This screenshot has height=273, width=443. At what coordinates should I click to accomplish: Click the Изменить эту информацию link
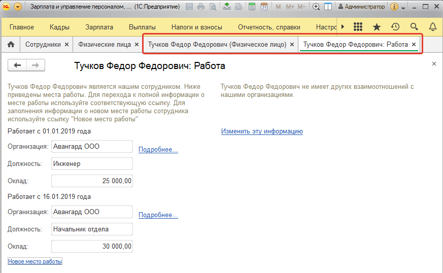click(262, 131)
